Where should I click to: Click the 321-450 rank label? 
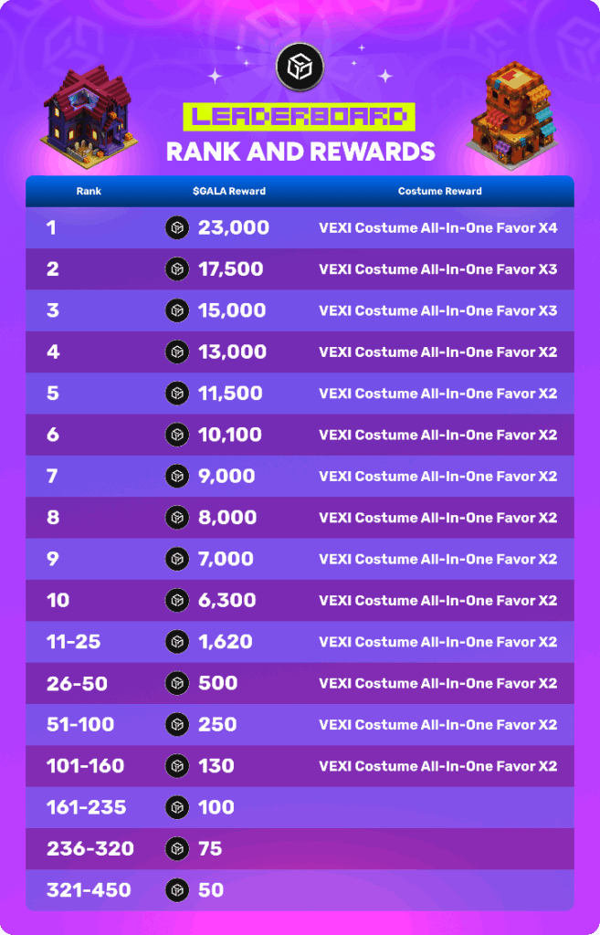[x=89, y=889]
